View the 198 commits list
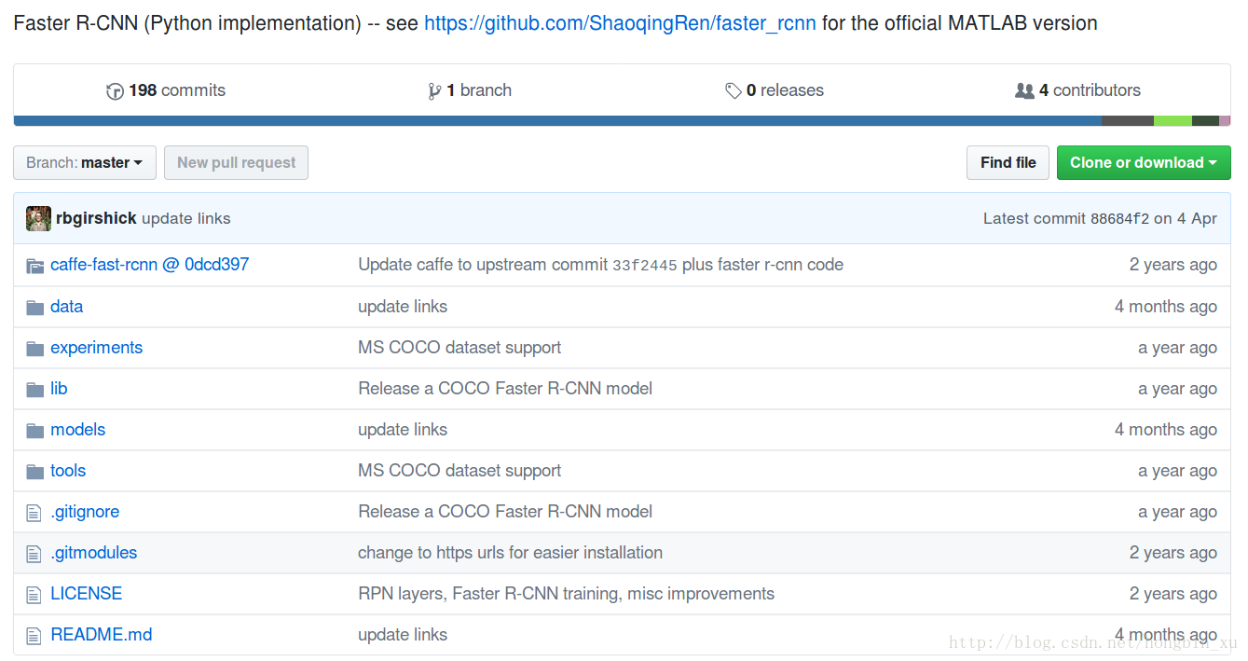1248x661 pixels. pos(166,90)
